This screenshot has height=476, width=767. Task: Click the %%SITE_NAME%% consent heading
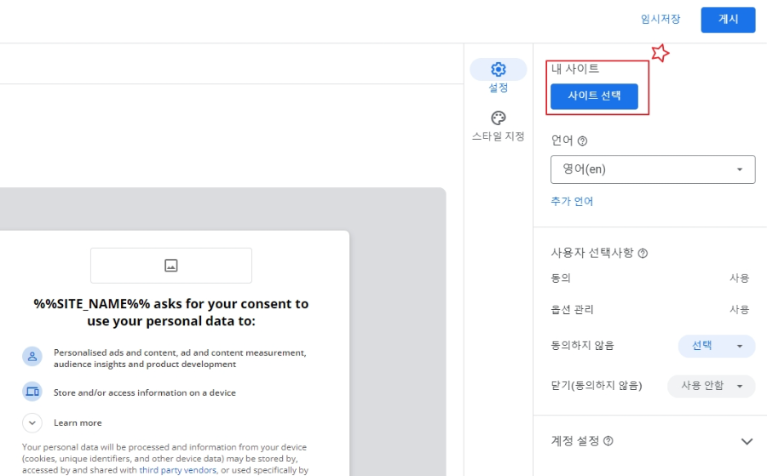171,313
